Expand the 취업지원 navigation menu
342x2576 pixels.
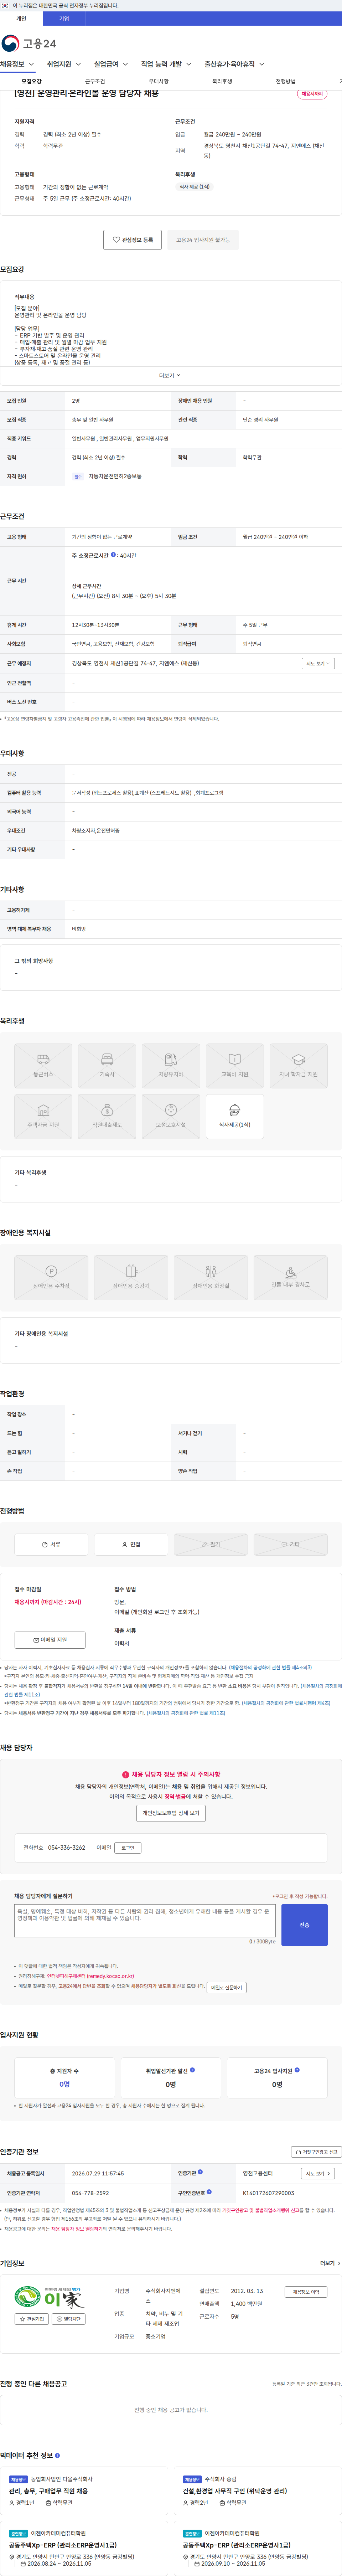click(64, 64)
